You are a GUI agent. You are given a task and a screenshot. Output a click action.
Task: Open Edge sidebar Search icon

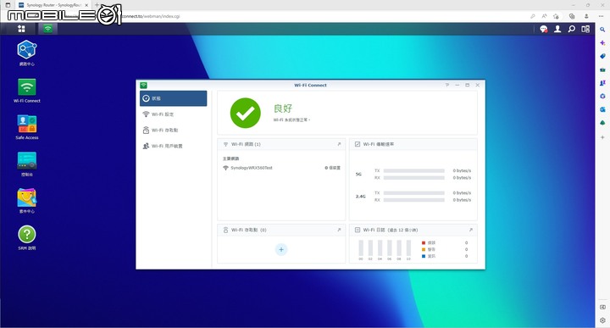[602, 29]
